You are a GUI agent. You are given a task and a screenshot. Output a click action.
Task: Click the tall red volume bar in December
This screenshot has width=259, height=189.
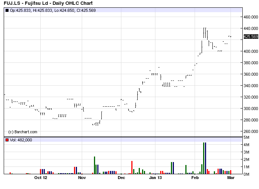tap(132, 168)
